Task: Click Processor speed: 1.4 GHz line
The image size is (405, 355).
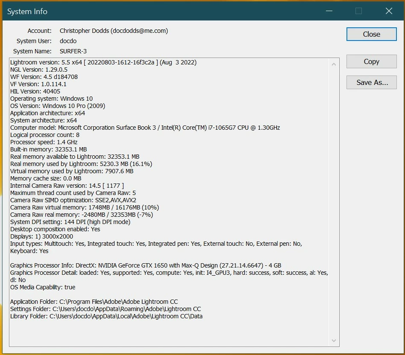Action: [44, 142]
